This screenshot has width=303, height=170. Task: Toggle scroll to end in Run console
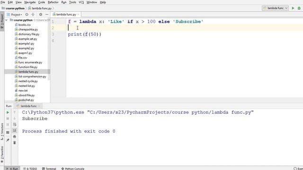coord(15,130)
